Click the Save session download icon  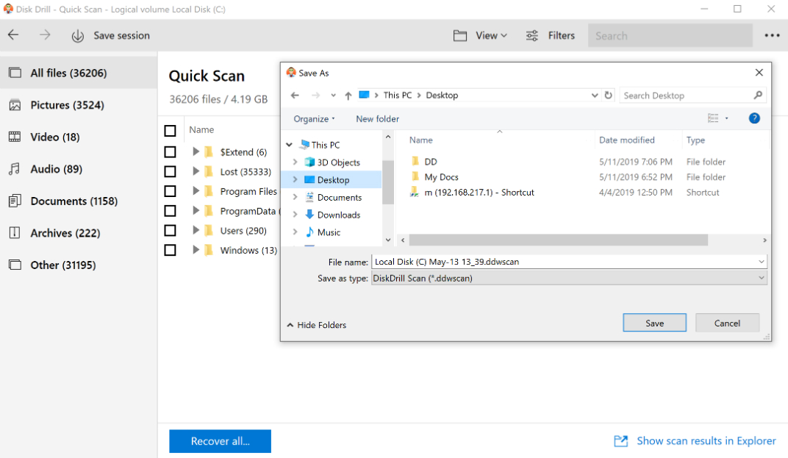click(x=77, y=36)
